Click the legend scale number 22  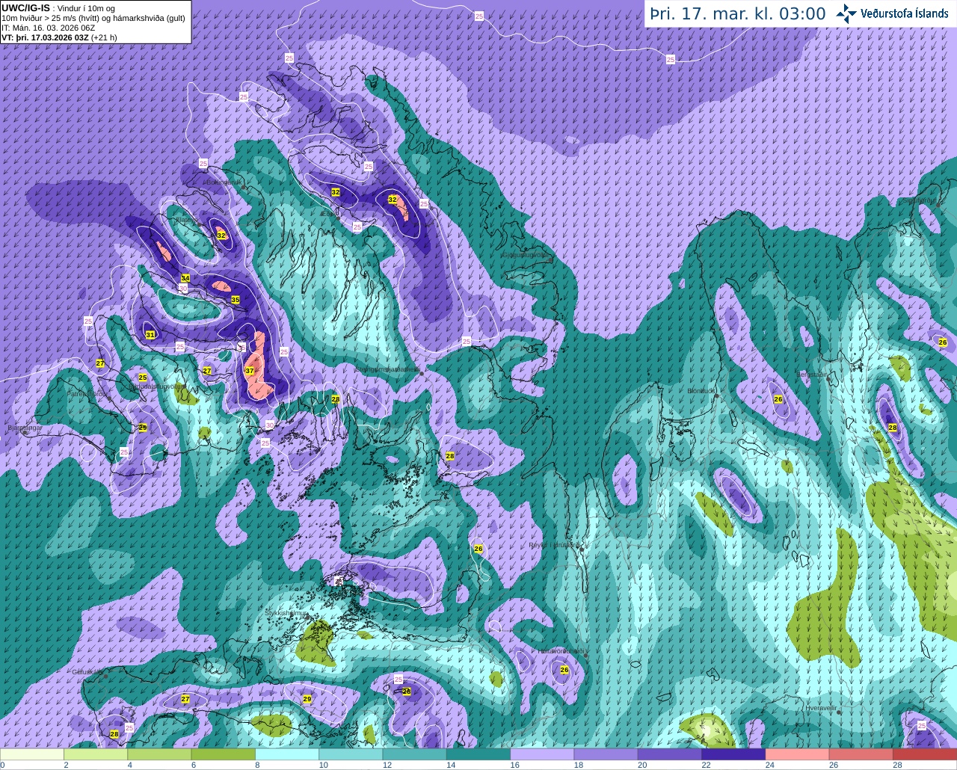pos(706,765)
